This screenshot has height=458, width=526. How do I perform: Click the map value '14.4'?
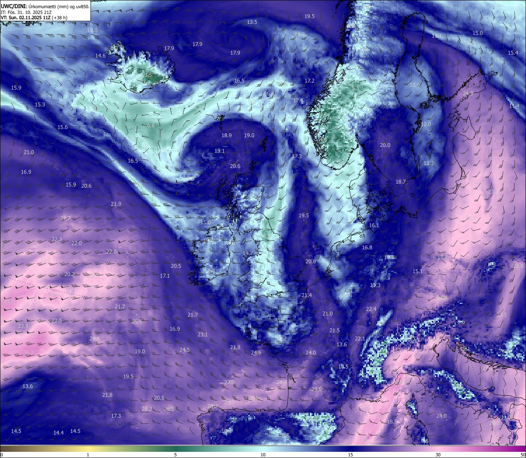(x=58, y=433)
